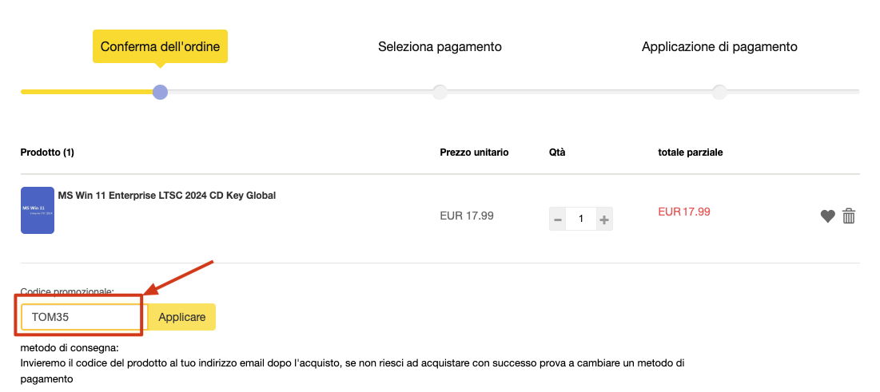Click the Prezzo unitario column header
The width and height of the screenshot is (880, 392).
pos(474,152)
